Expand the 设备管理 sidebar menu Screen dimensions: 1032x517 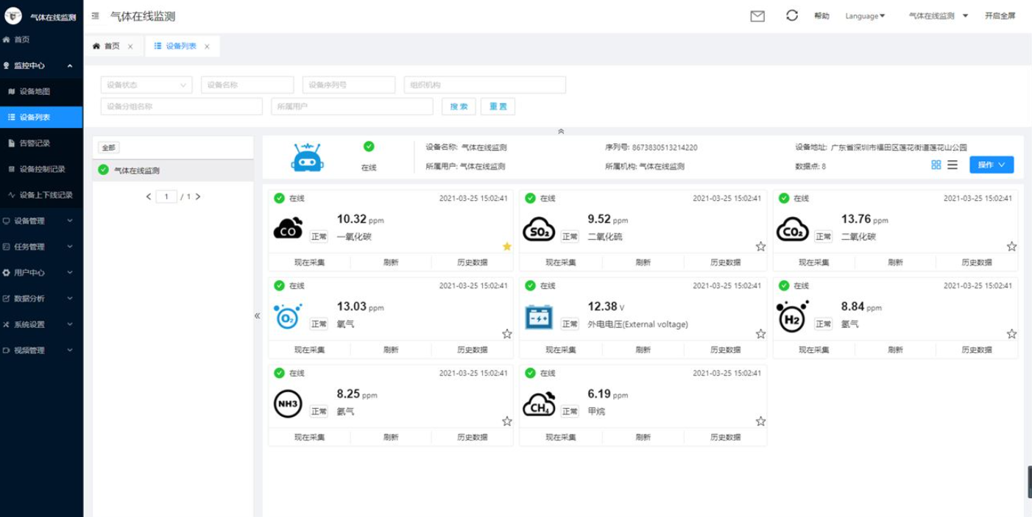point(41,221)
